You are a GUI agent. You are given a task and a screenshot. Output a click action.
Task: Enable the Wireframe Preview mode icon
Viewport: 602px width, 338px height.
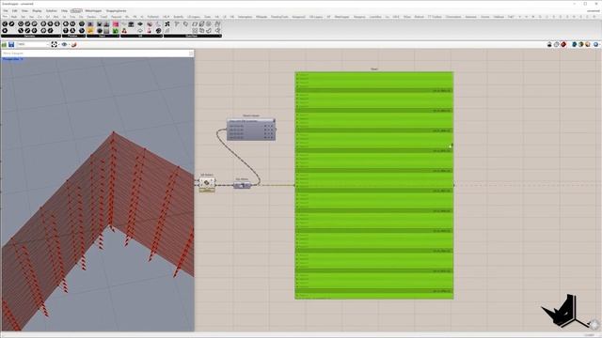coord(556,45)
